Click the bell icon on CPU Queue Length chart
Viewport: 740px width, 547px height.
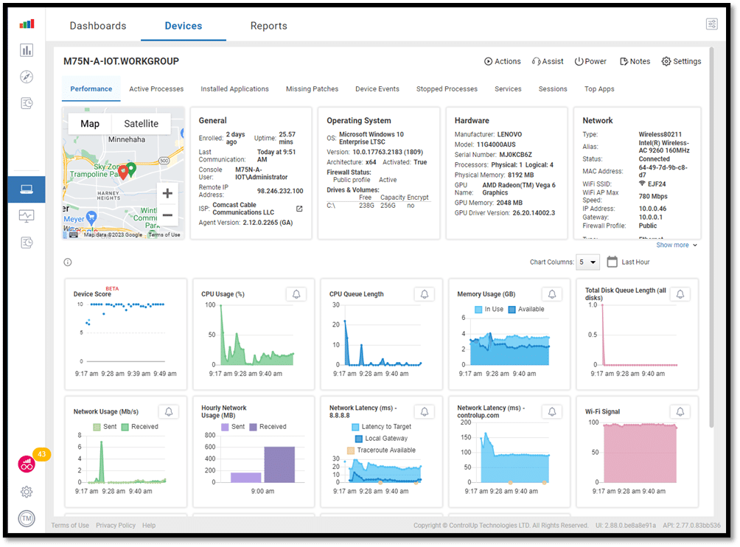click(425, 294)
